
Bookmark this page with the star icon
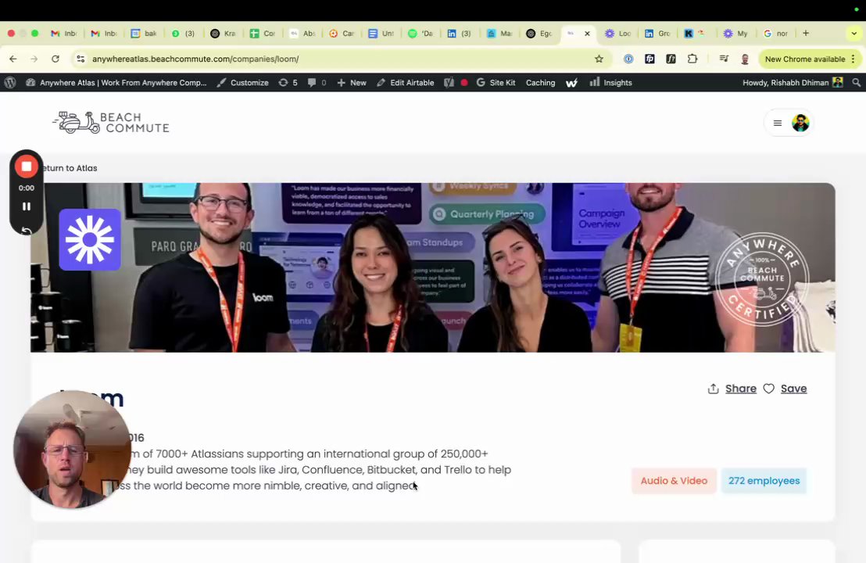click(599, 59)
